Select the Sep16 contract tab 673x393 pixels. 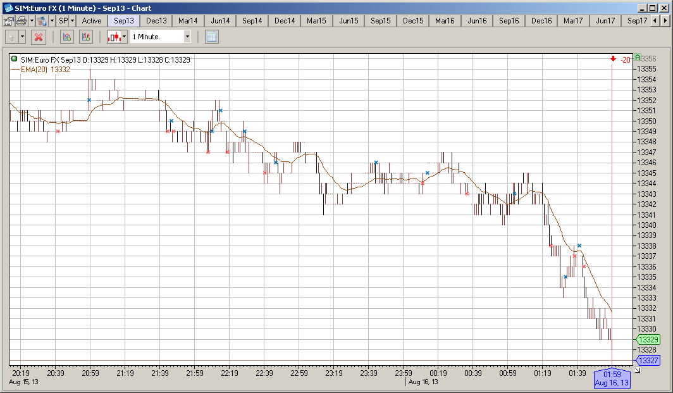point(509,21)
